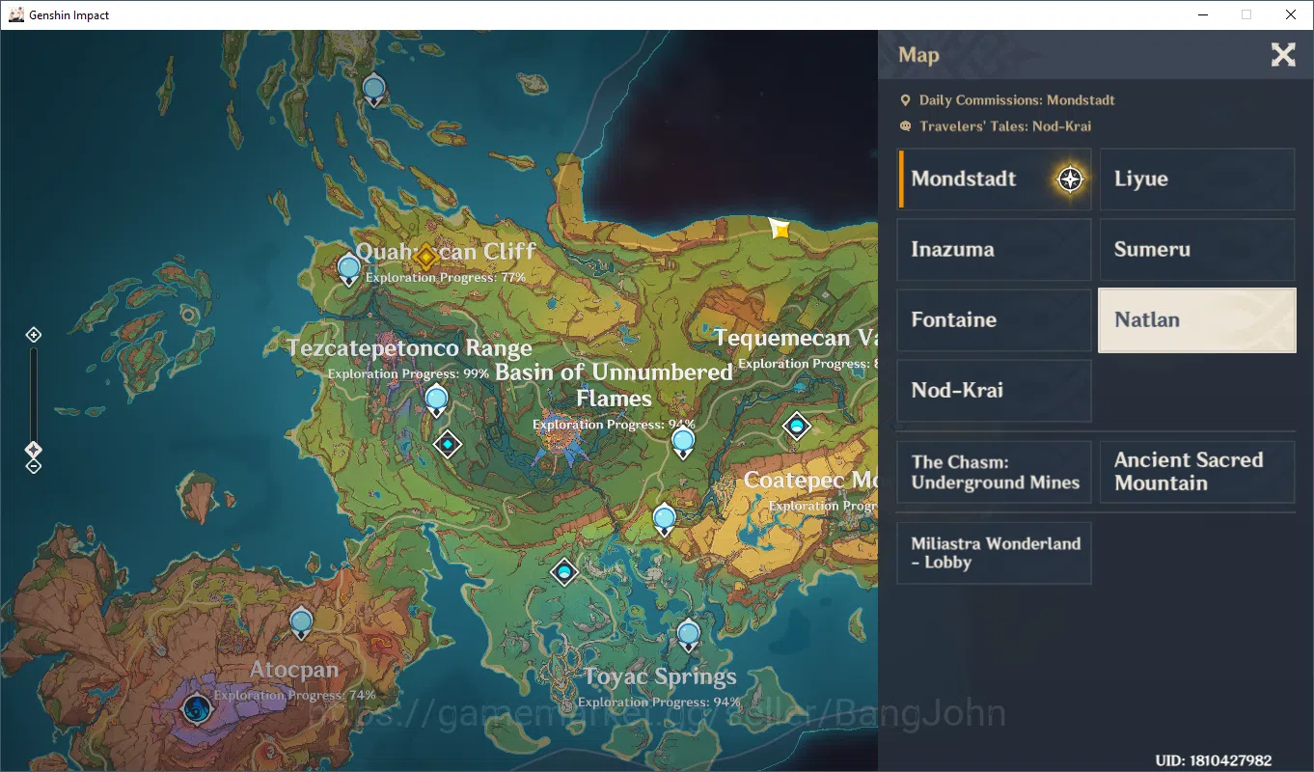Switch map to Inazuma
Screen dimensions: 1314x772
tap(995, 249)
